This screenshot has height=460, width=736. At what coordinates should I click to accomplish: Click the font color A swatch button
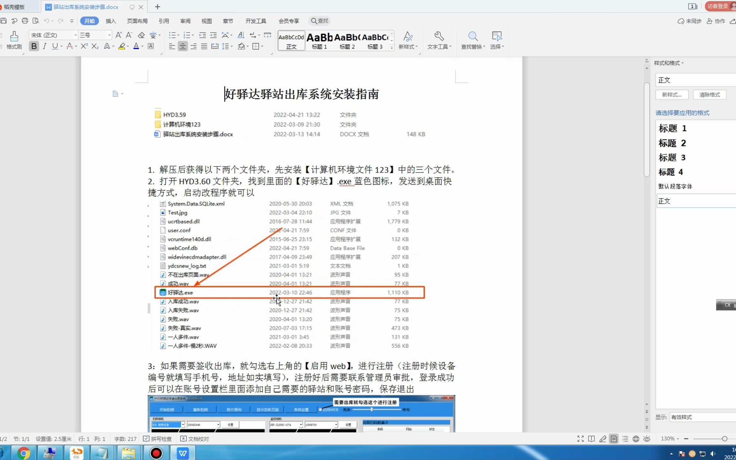pos(136,46)
